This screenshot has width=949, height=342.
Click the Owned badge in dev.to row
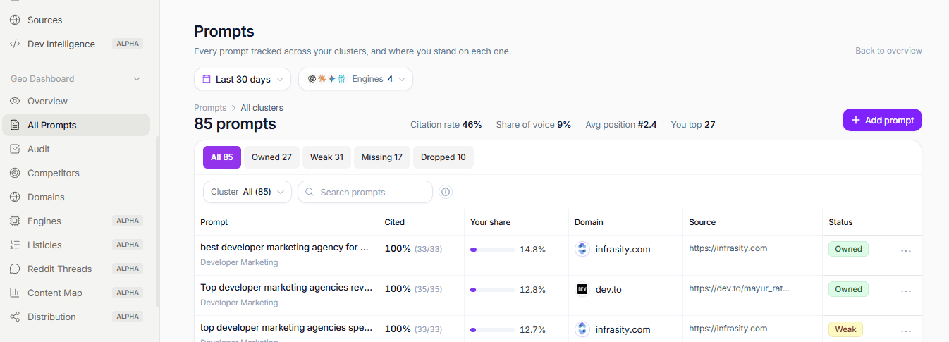pyautogui.click(x=848, y=289)
